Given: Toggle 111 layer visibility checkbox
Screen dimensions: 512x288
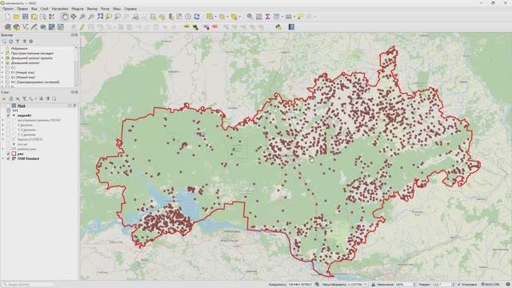Looking at the screenshot, I should [9, 110].
